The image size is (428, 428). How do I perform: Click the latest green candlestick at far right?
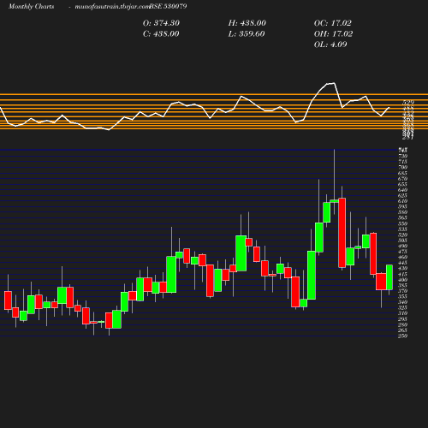pos(389,277)
